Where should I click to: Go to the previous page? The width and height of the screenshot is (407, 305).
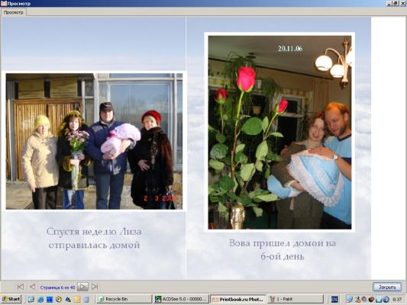(32, 287)
